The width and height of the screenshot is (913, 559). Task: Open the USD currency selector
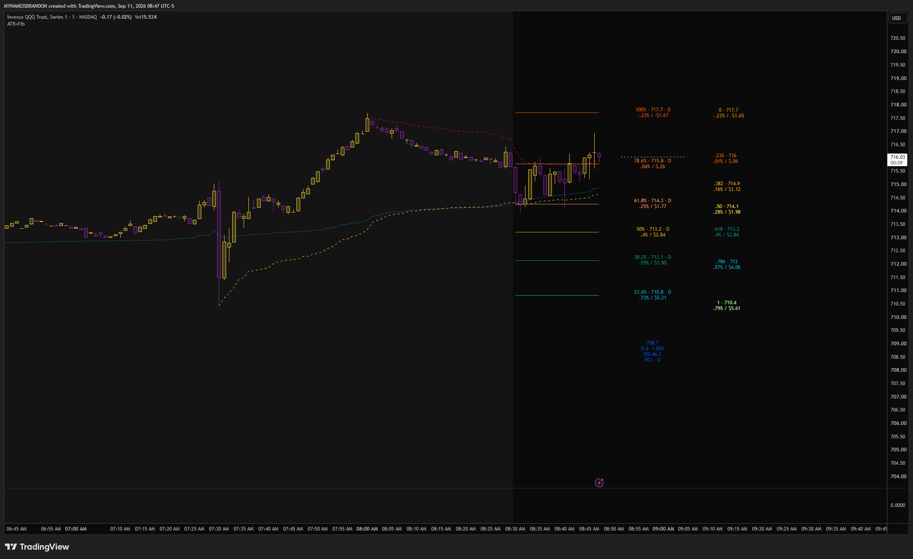897,18
